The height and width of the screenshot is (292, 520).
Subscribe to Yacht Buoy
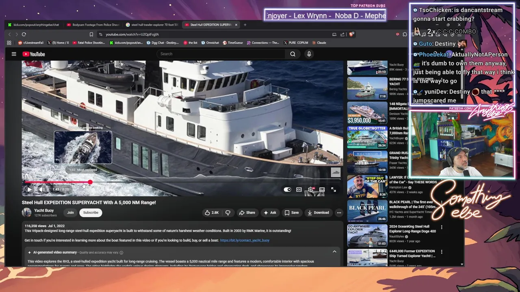coord(91,213)
